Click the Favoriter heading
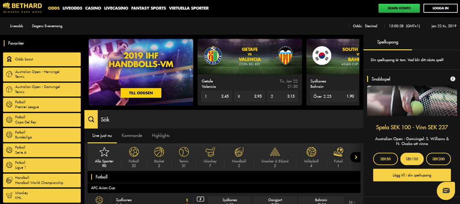The width and height of the screenshot is (460, 204). pyautogui.click(x=16, y=43)
